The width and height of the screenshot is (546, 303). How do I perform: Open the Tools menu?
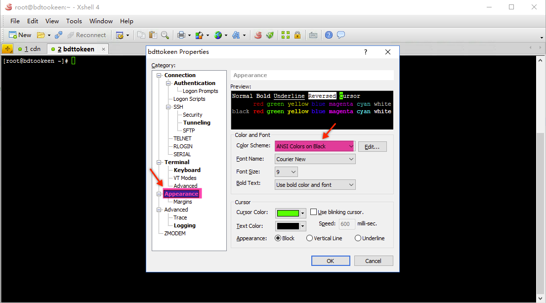point(74,21)
